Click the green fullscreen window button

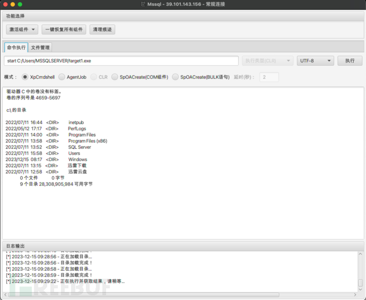tap(20, 4)
